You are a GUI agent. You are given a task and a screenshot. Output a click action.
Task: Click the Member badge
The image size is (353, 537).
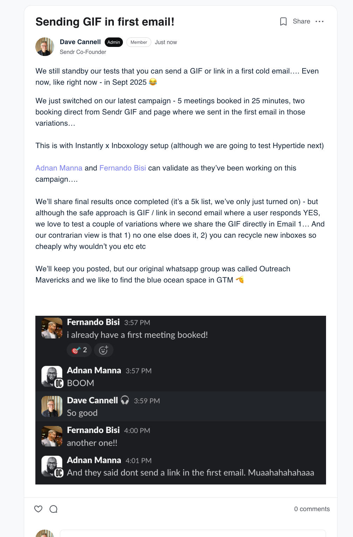(139, 42)
